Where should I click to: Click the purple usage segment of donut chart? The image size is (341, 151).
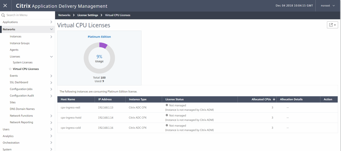(103, 45)
